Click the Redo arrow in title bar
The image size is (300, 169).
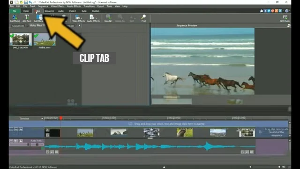tap(34, 2)
